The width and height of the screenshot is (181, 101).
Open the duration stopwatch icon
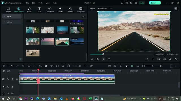(68, 66)
